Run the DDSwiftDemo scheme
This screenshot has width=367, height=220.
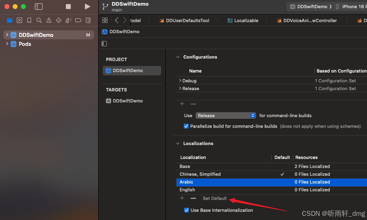(87, 7)
